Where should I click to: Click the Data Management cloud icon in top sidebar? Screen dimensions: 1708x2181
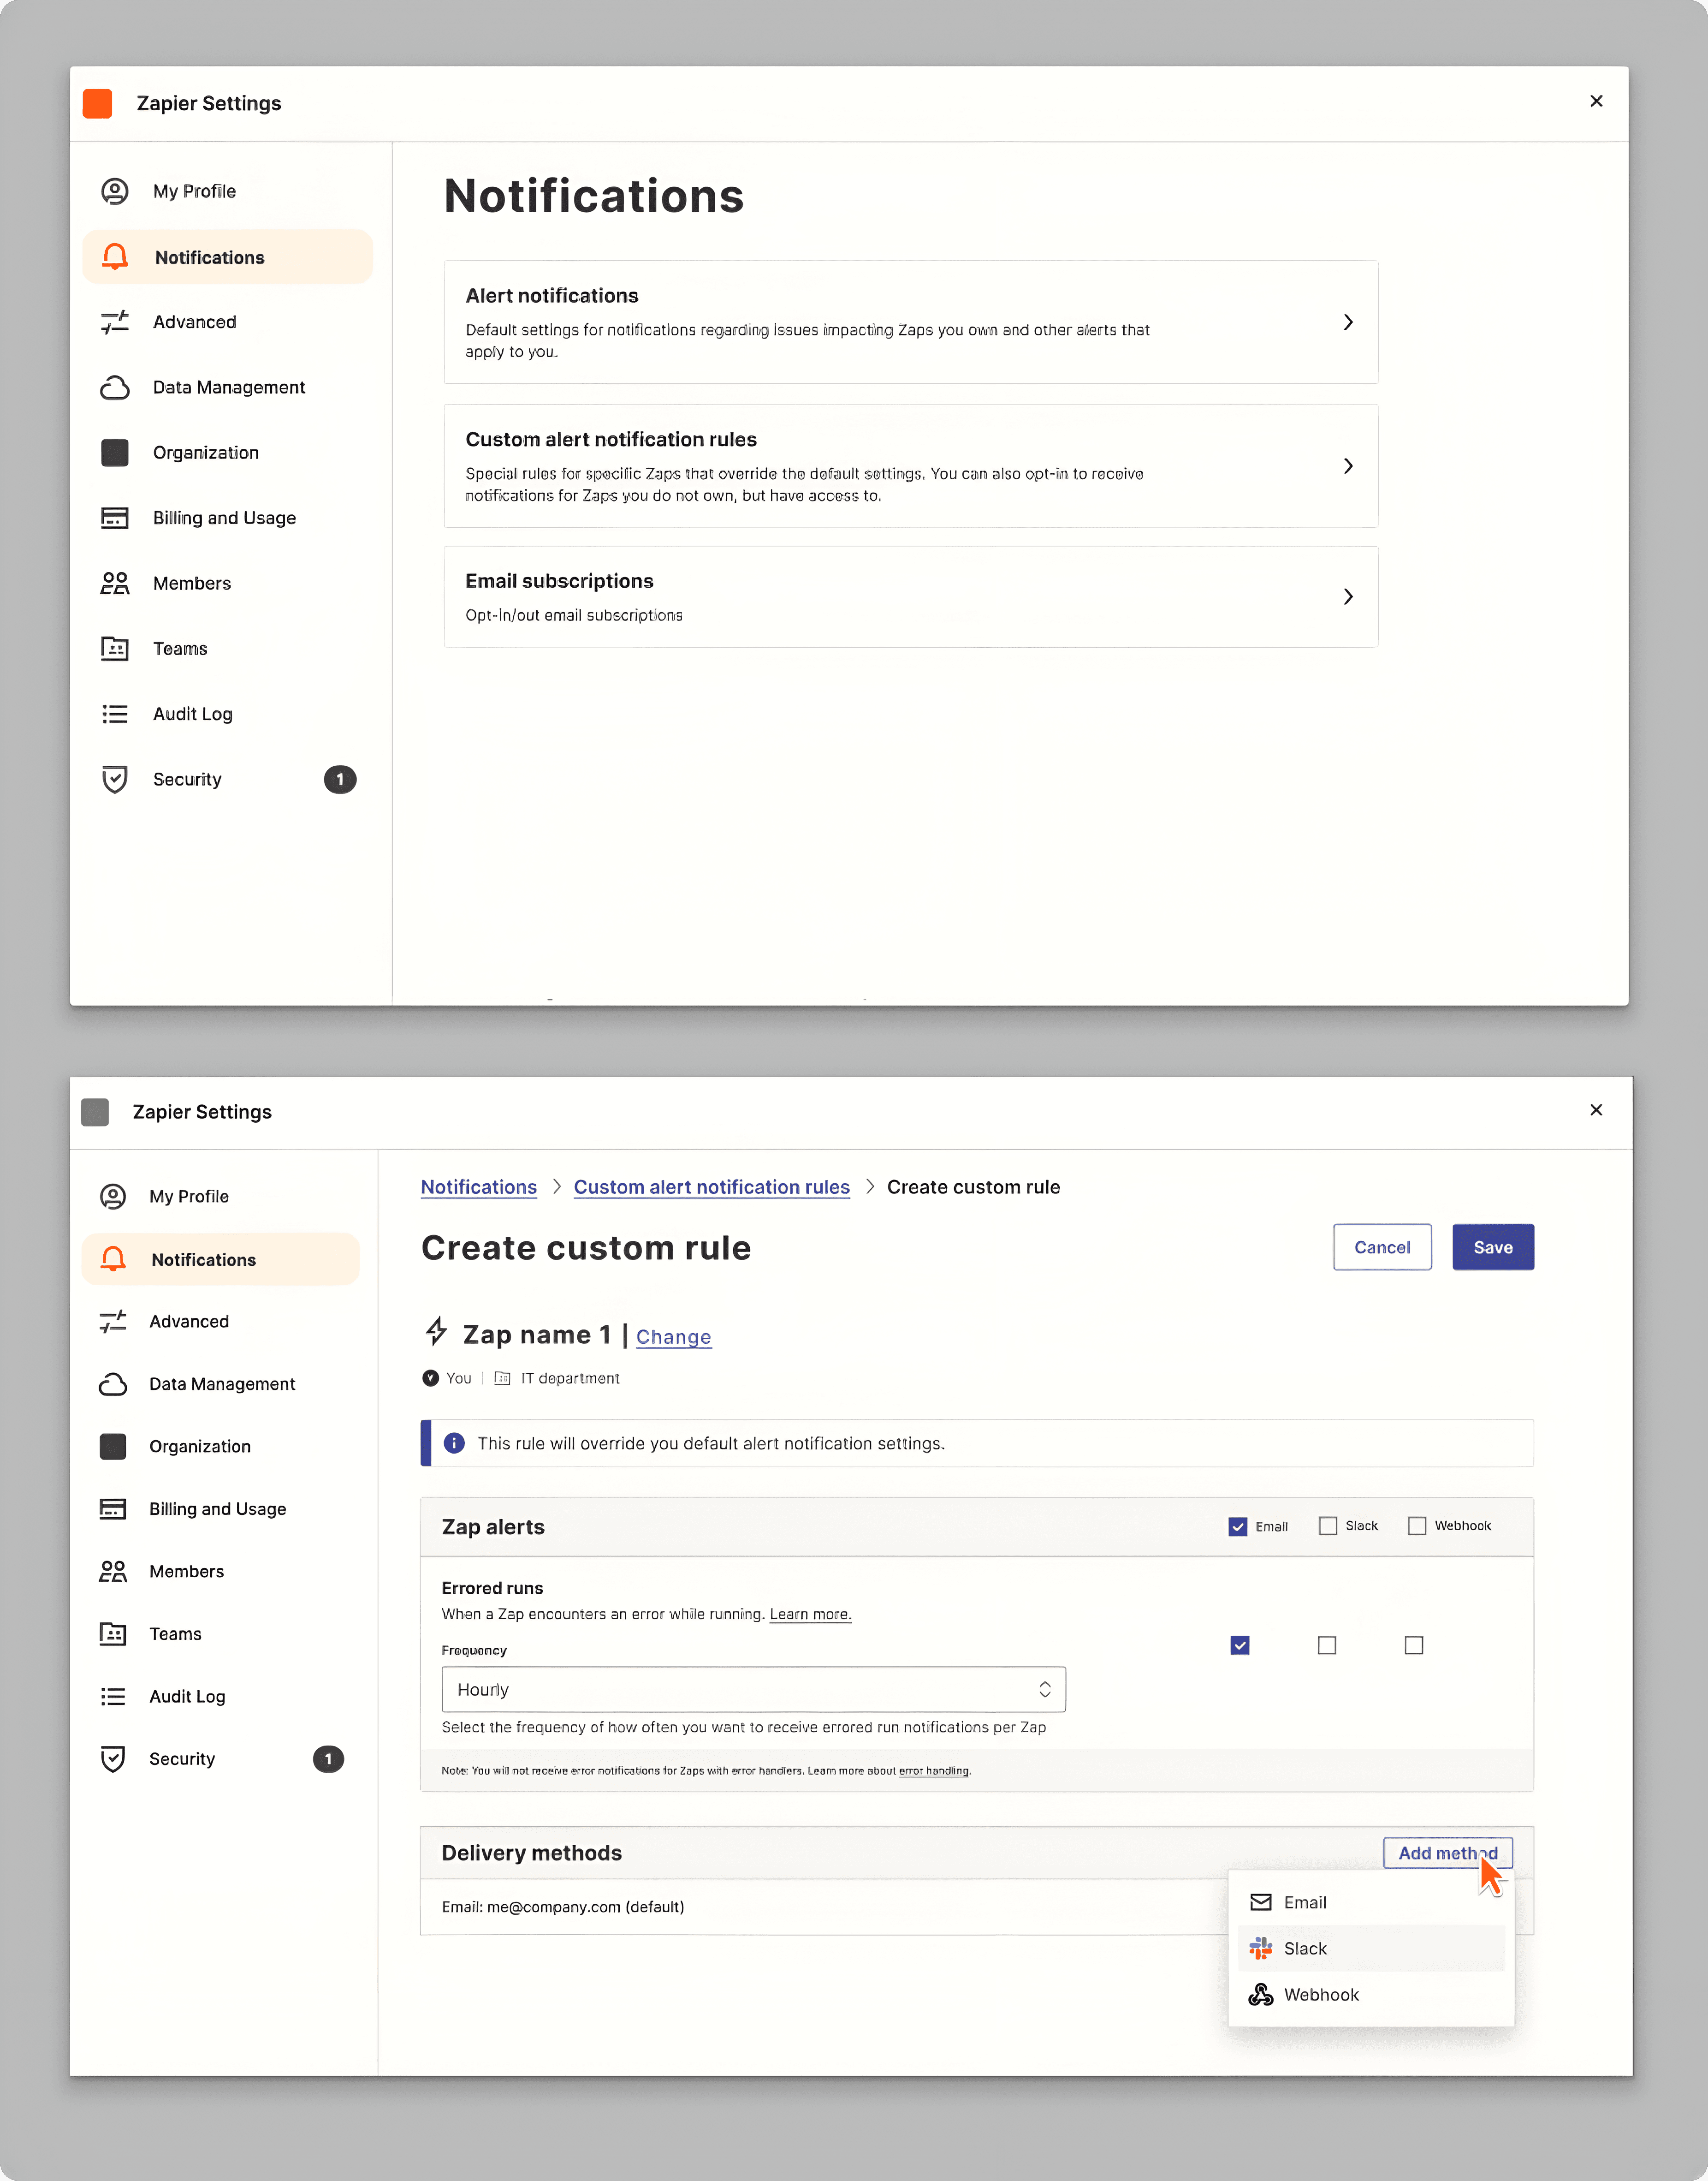point(115,387)
